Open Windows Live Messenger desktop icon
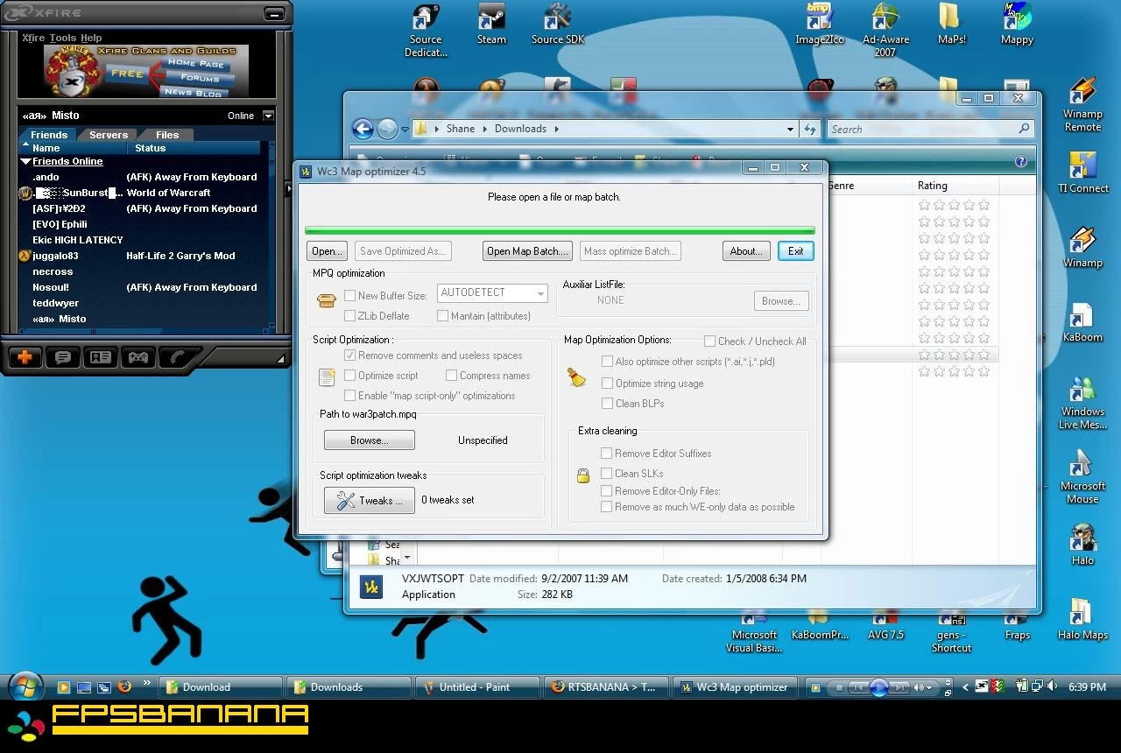 point(1082,403)
